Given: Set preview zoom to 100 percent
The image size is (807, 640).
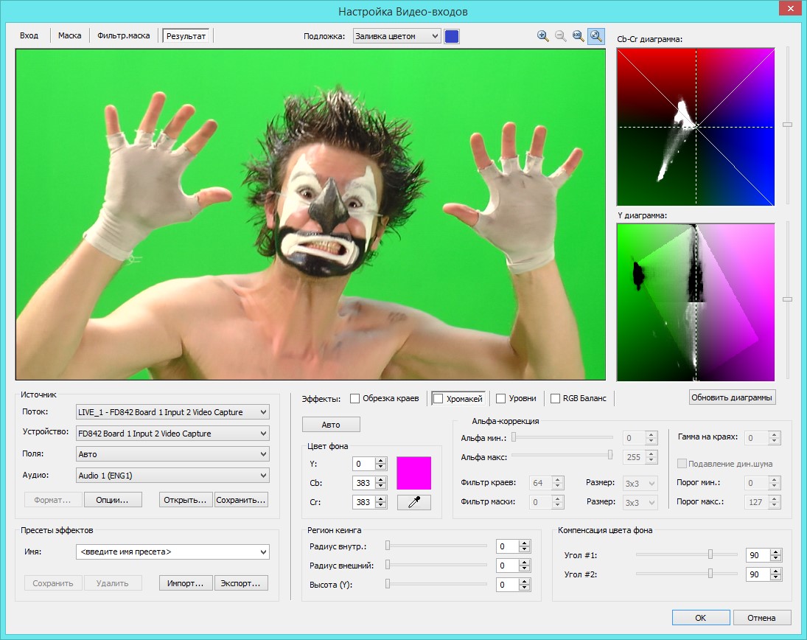Looking at the screenshot, I should point(578,36).
